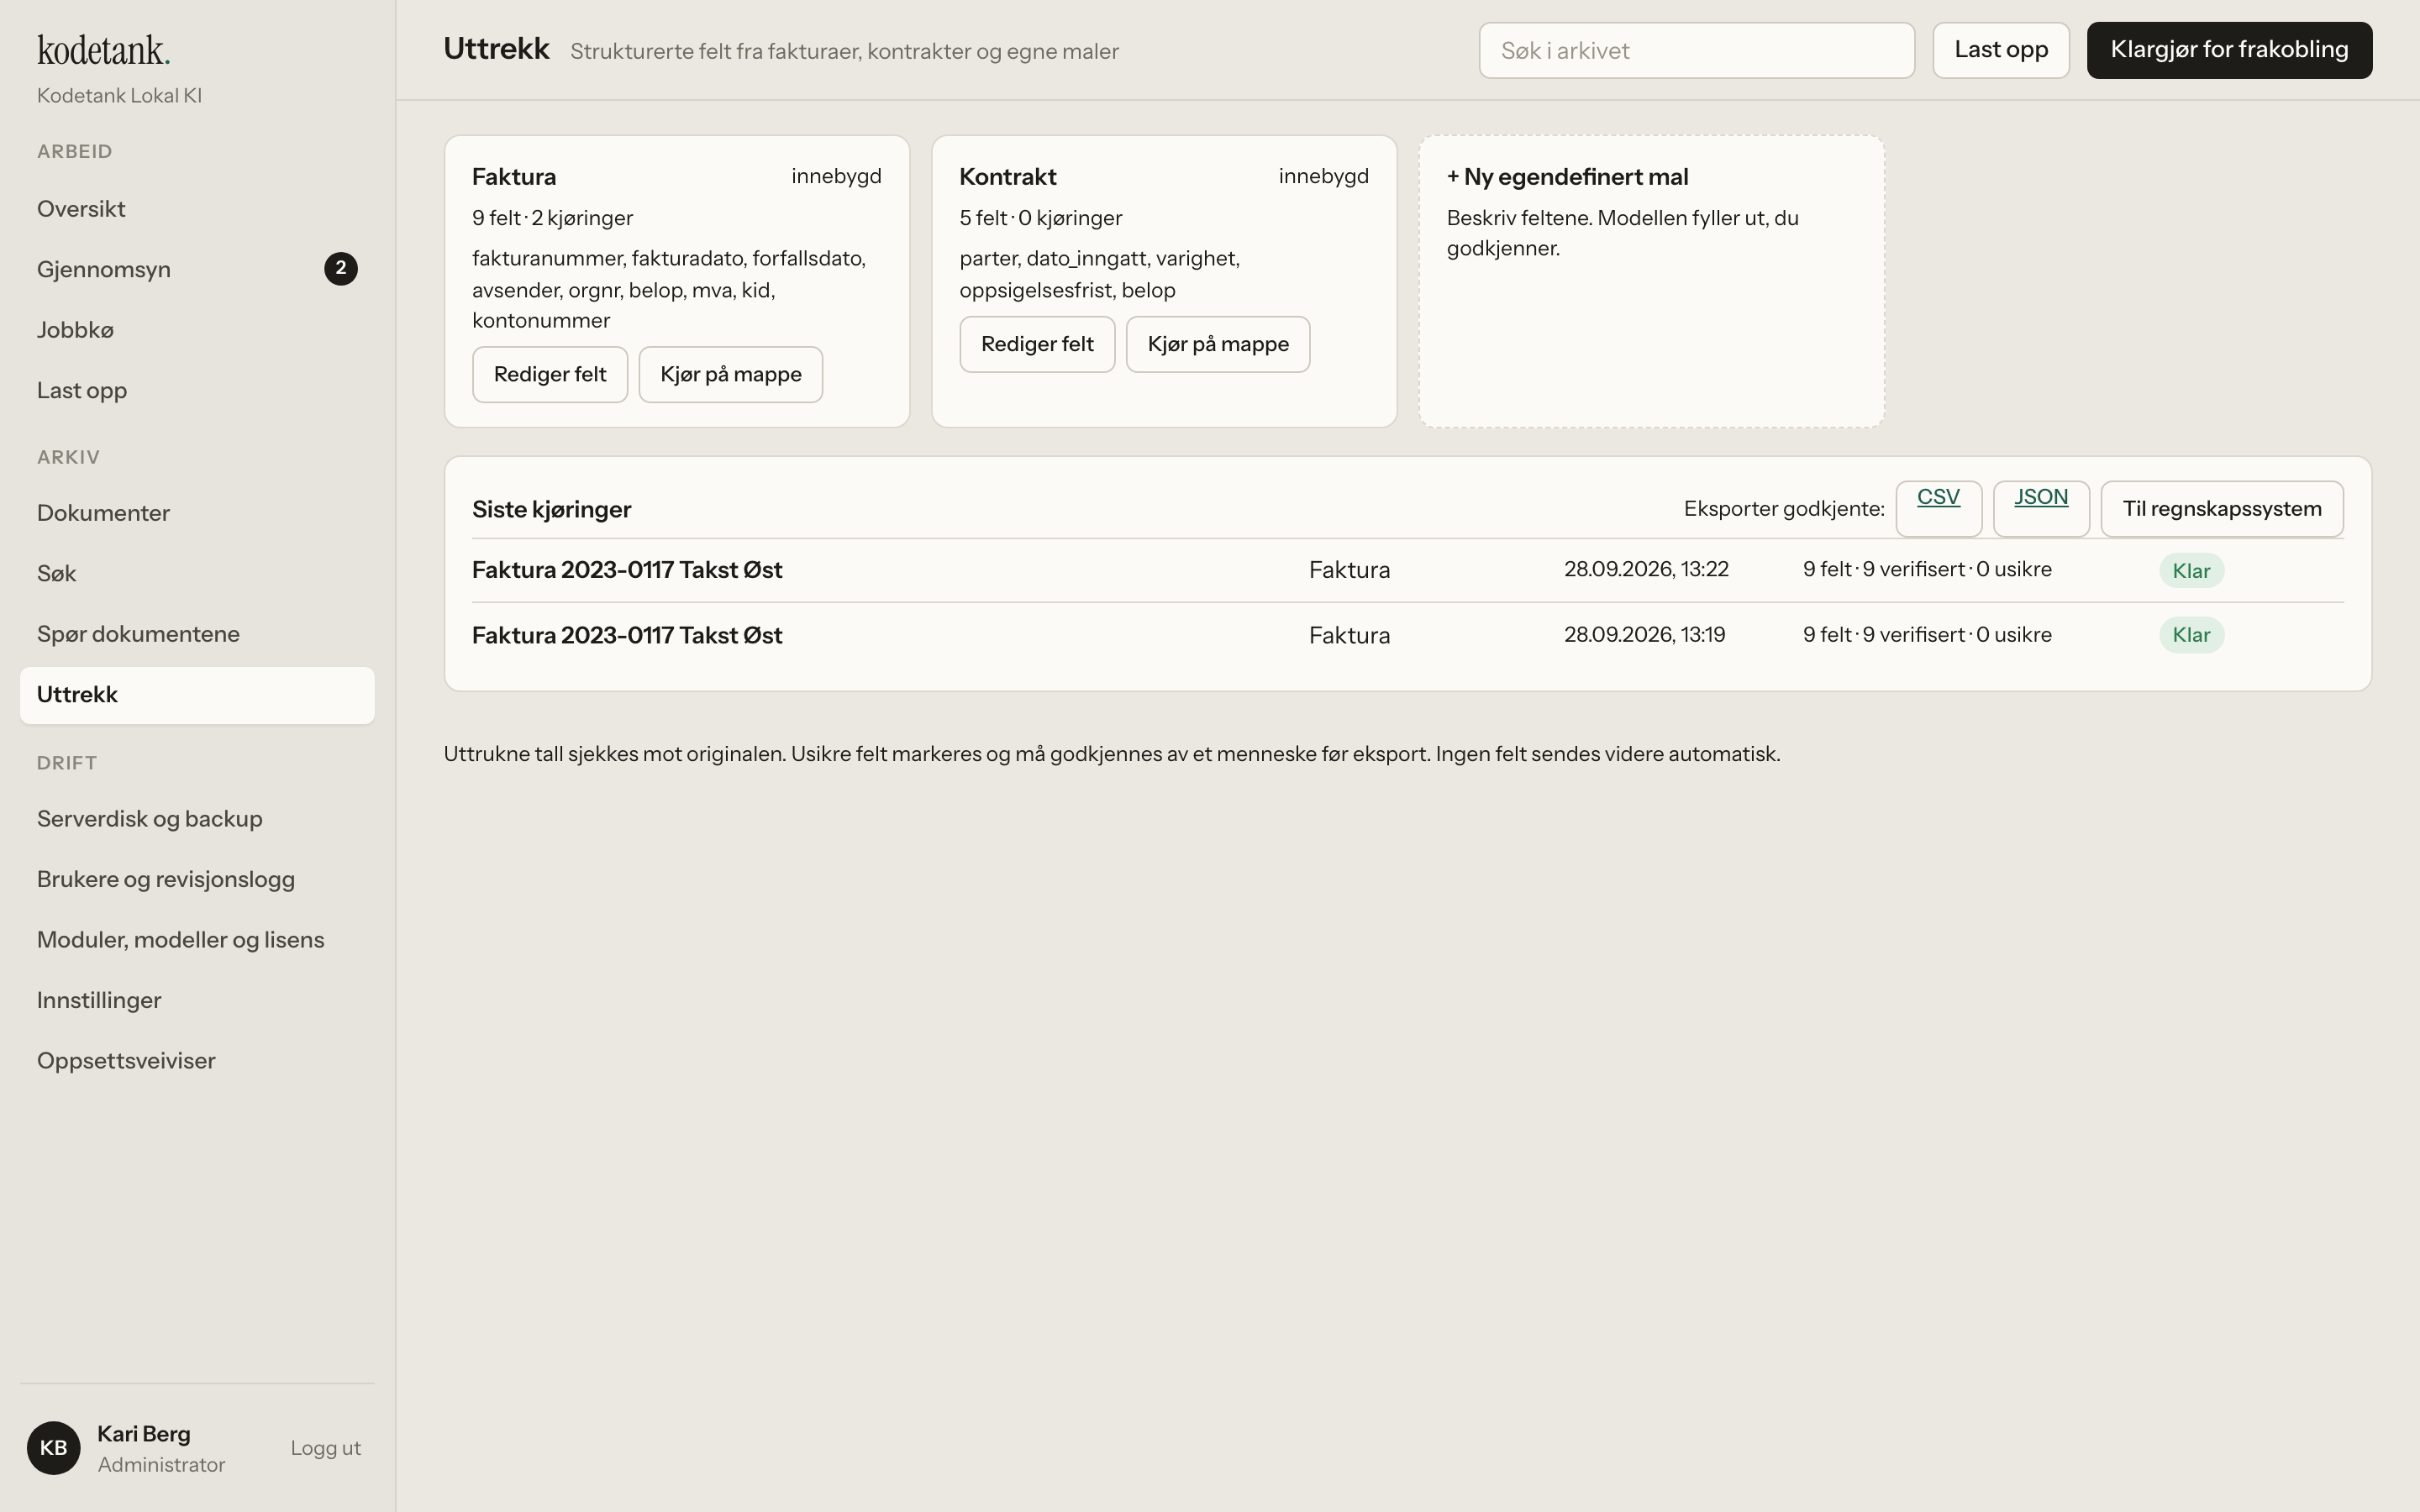Click the Kontrakt template card title
The image size is (2420, 1512).
[1008, 177]
